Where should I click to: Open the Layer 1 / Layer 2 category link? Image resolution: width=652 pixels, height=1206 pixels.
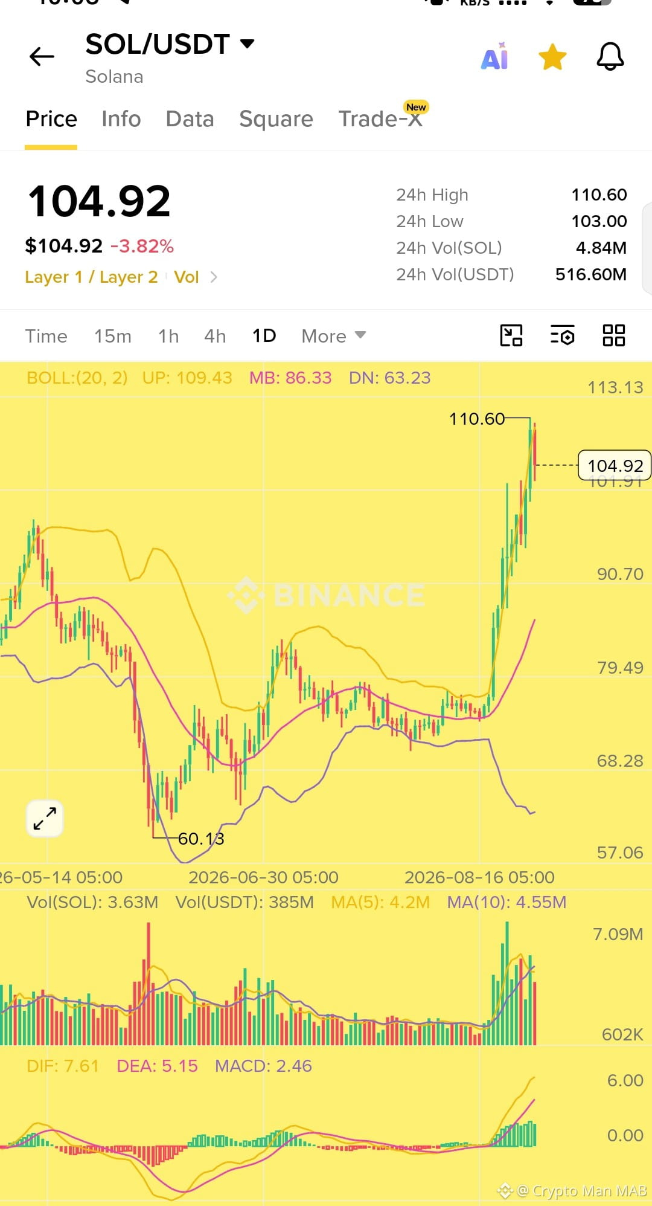[91, 277]
